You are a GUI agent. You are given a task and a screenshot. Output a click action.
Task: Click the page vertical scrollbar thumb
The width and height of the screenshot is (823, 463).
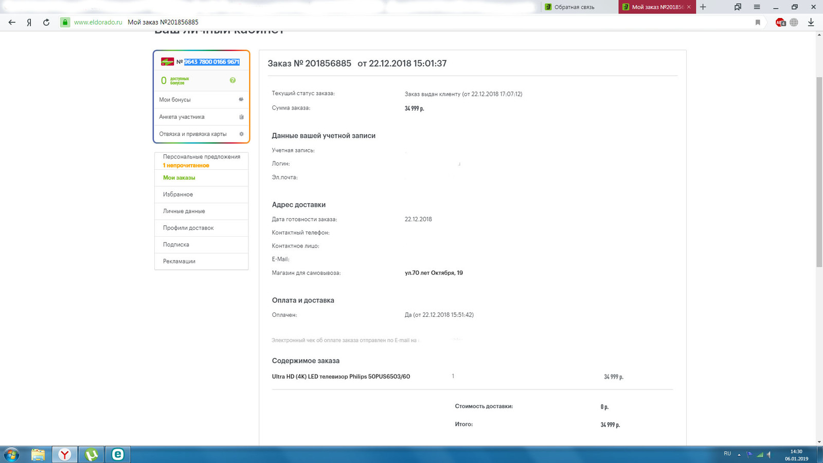[819, 171]
